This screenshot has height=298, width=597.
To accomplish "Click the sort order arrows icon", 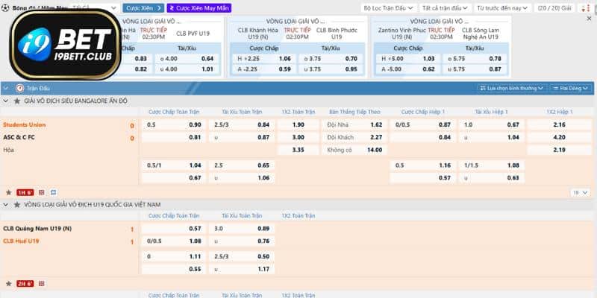I will pyautogui.click(x=584, y=8).
